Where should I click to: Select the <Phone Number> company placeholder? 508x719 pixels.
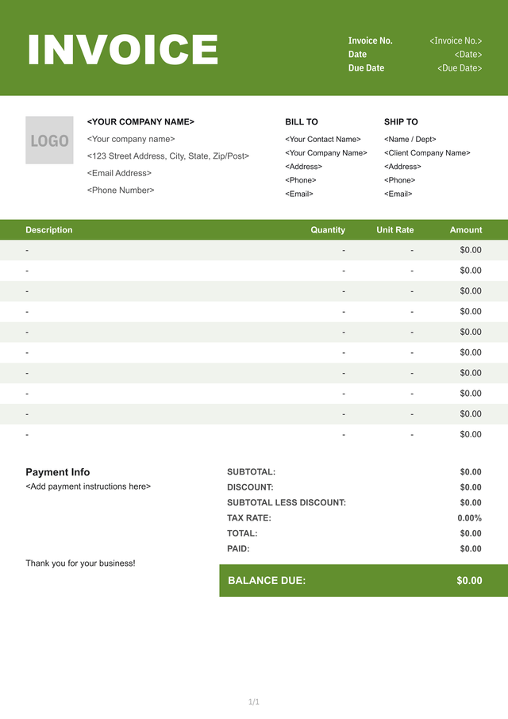click(x=121, y=190)
